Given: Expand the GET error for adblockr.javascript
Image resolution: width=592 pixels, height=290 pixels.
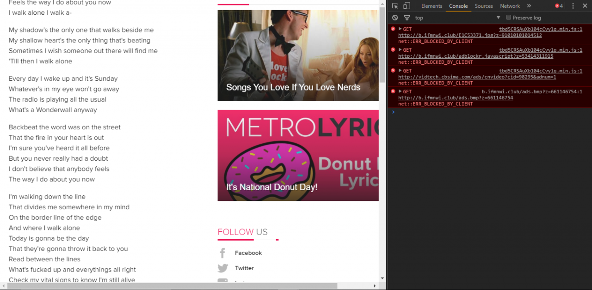Looking at the screenshot, I should (400, 50).
